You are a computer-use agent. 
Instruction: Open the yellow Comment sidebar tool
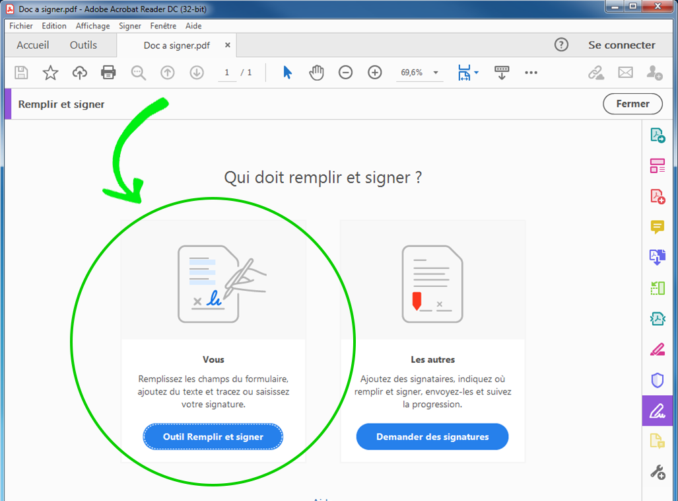tap(658, 227)
